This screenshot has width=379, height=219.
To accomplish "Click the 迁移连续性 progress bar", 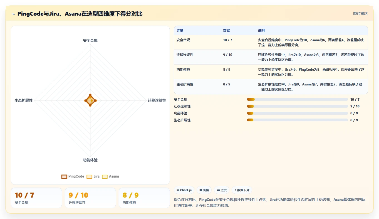I will 298,106.
